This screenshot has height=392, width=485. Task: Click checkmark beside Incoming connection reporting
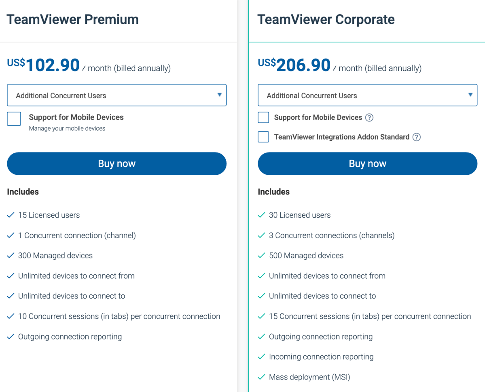(261, 357)
